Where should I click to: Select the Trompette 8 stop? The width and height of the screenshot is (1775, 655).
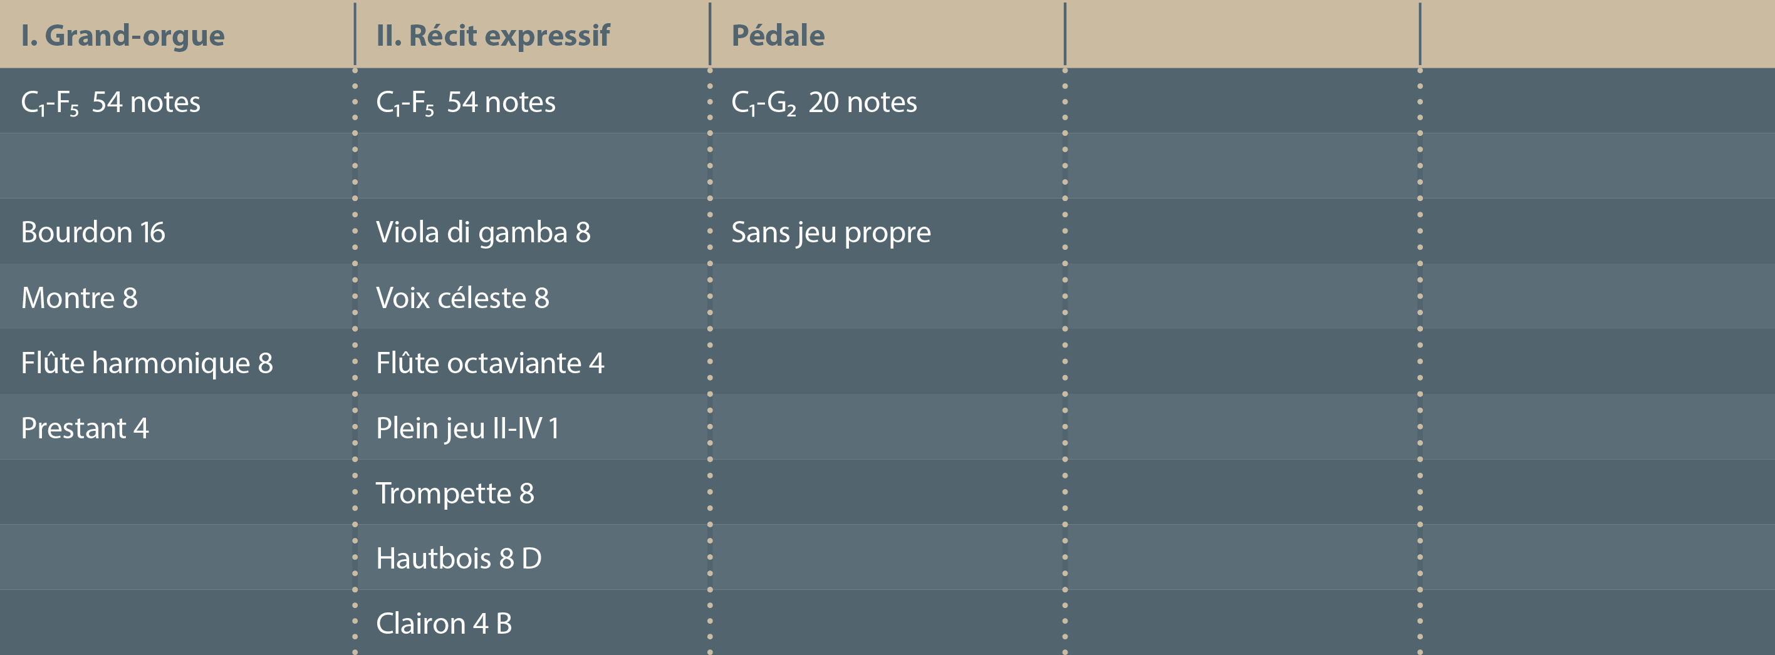[455, 493]
